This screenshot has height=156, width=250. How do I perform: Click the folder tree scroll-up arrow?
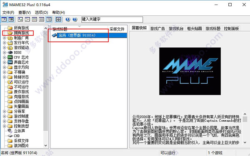[45, 28]
